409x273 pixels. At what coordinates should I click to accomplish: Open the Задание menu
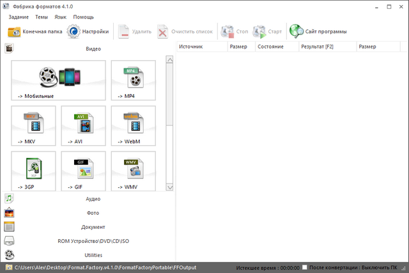click(19, 16)
